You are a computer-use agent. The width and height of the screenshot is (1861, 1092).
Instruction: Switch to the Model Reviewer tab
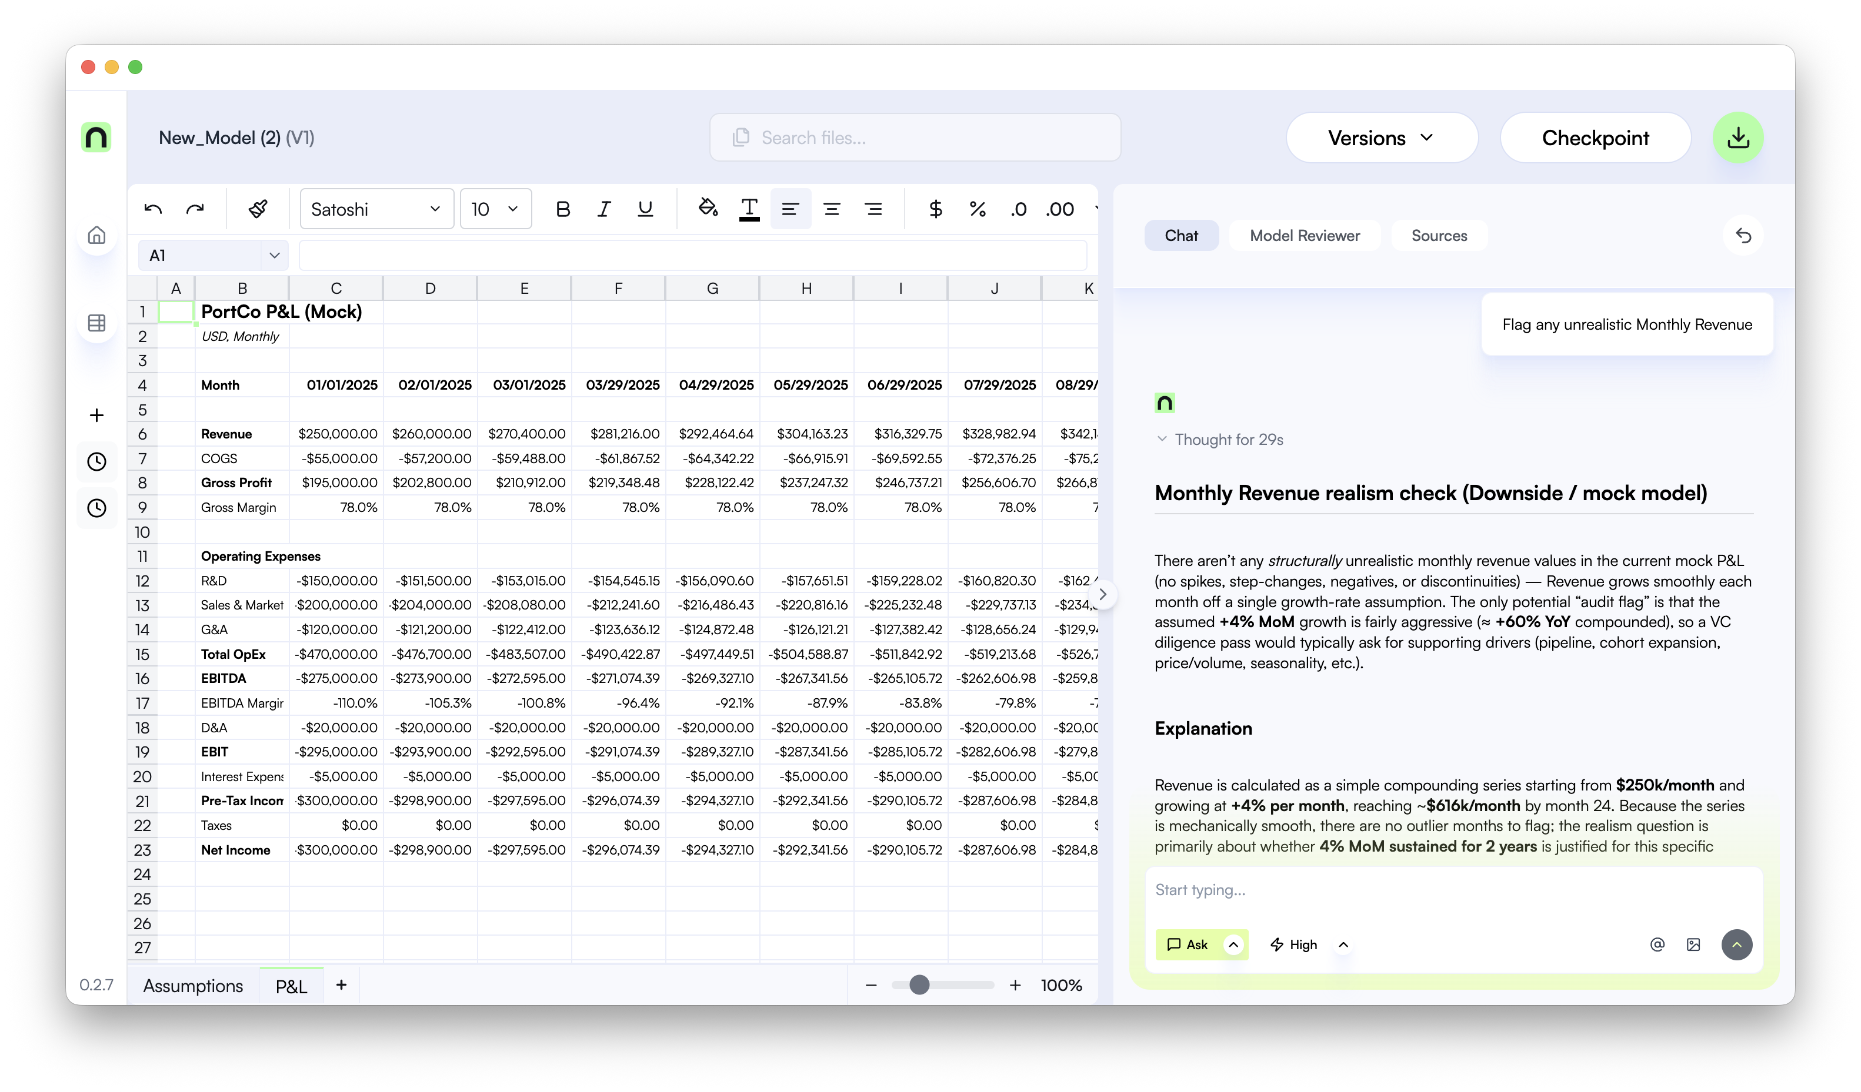click(1304, 235)
